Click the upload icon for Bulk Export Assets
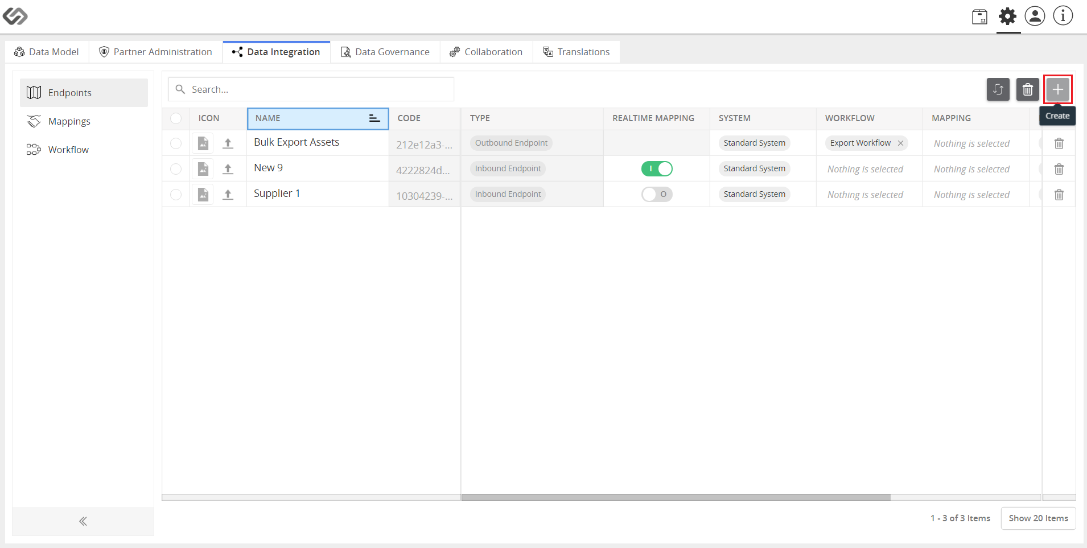Screen dimensions: 1087x548 pyautogui.click(x=228, y=143)
